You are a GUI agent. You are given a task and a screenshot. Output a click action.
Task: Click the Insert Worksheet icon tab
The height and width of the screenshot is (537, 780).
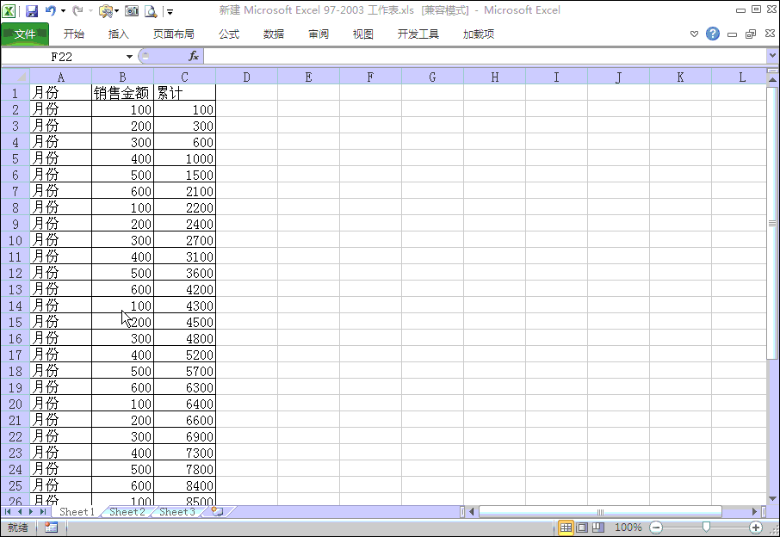click(218, 512)
